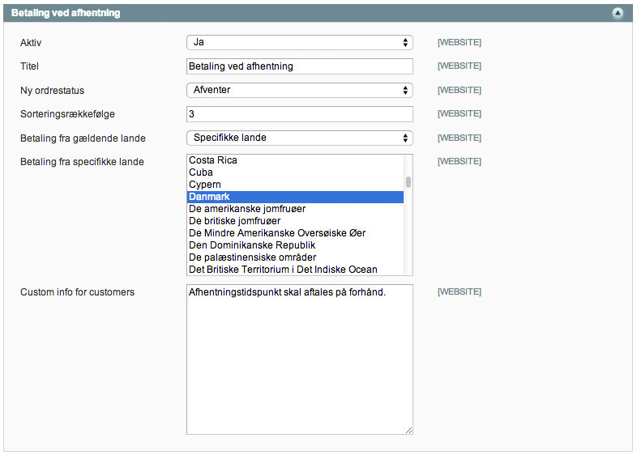Image resolution: width=637 pixels, height=455 pixels.
Task: Select De amerikanske jomfruøer list entry
Action: coord(295,209)
